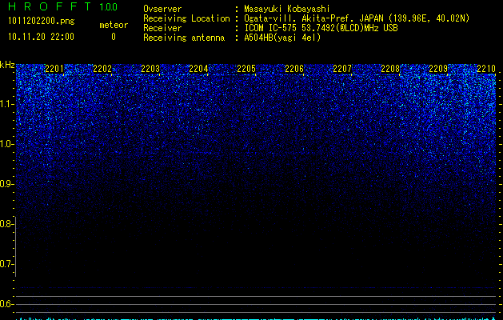The height and width of the screenshot is (320, 503).
Task: Click the 1.1 frequency axis label
Action: tap(7, 104)
